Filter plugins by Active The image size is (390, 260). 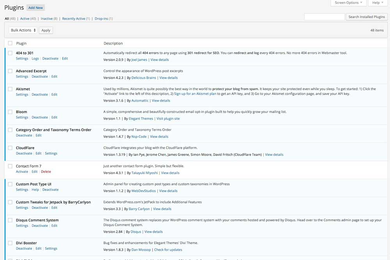point(25,19)
